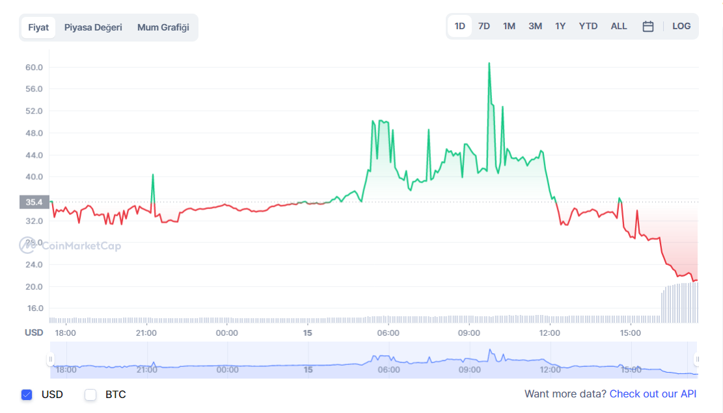723x413 pixels.
Task: Click right handle of the range selector
Action: pyautogui.click(x=697, y=360)
